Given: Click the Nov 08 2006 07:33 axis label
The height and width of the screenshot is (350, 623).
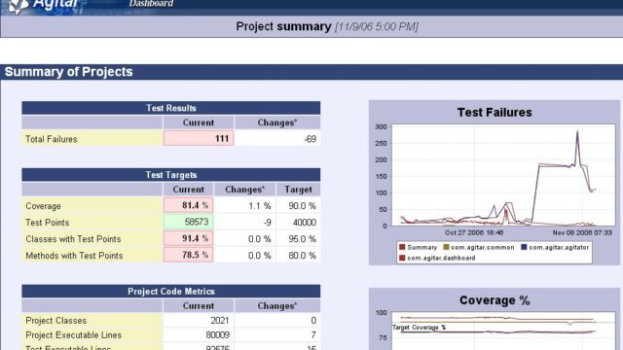Looking at the screenshot, I should (582, 232).
